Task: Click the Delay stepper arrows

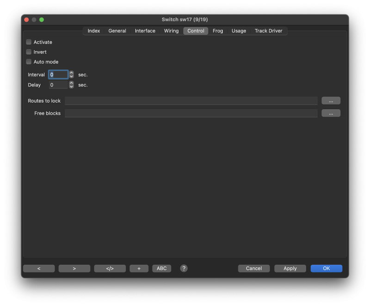Action: [x=71, y=85]
